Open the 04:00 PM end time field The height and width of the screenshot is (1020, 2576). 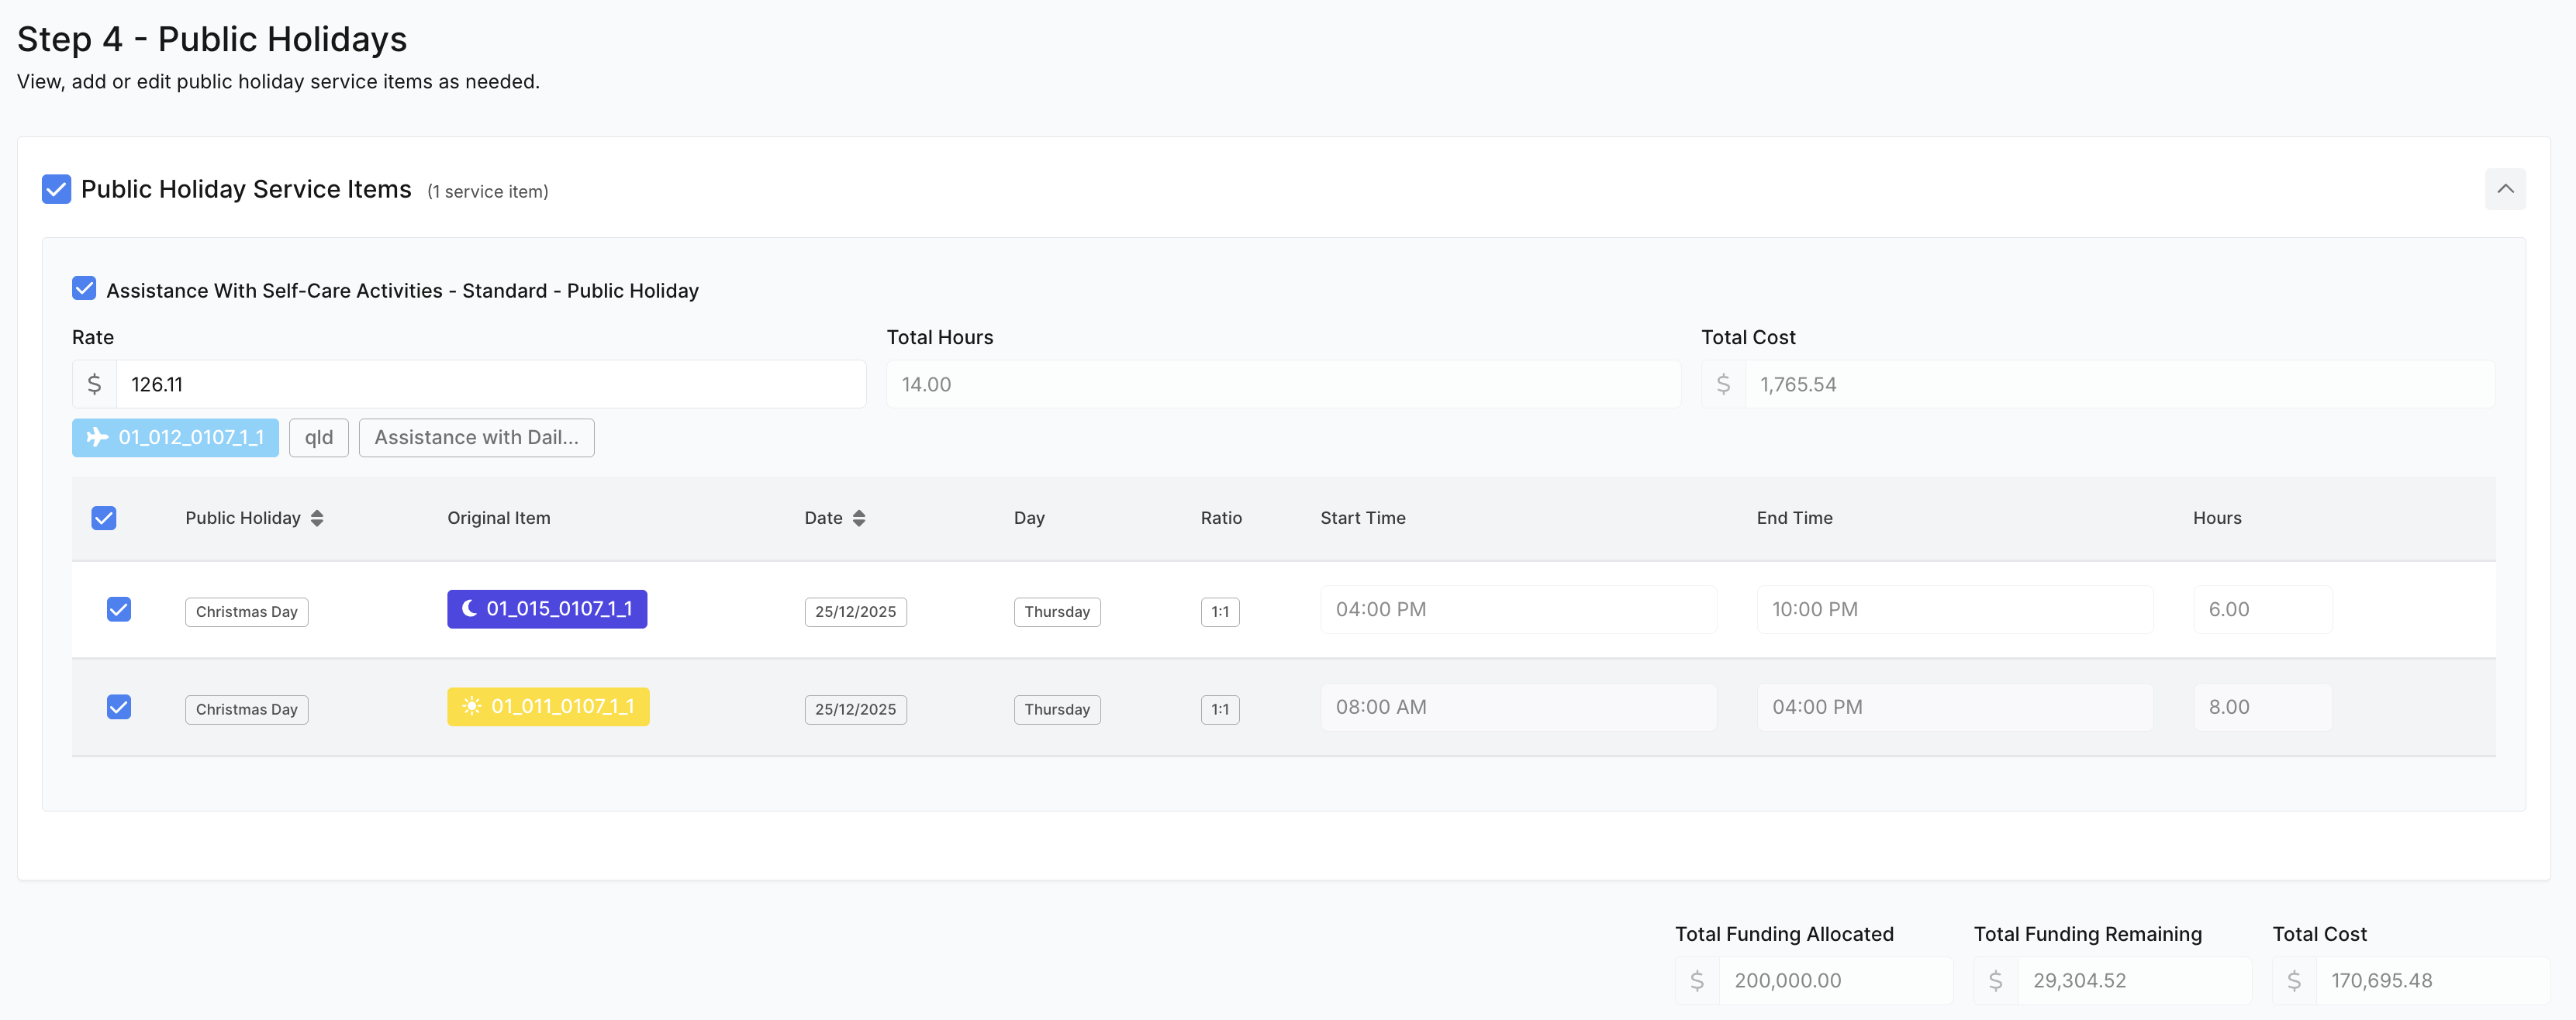click(x=1955, y=707)
